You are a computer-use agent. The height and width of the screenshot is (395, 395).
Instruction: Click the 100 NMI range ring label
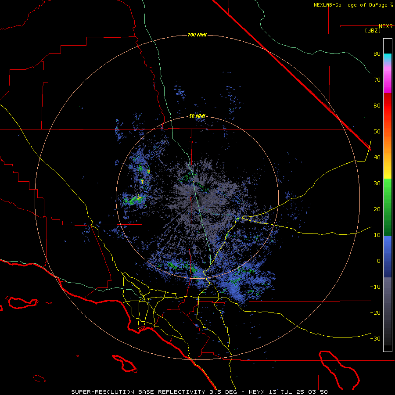[x=197, y=35]
